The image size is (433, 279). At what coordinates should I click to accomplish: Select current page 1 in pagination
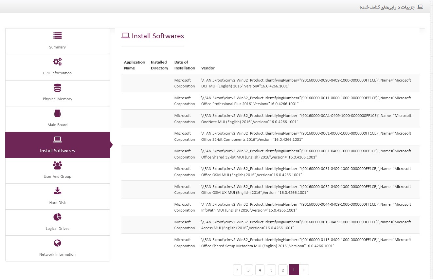[x=294, y=270]
